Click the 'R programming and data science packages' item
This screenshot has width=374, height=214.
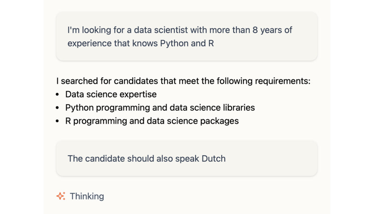click(x=152, y=121)
